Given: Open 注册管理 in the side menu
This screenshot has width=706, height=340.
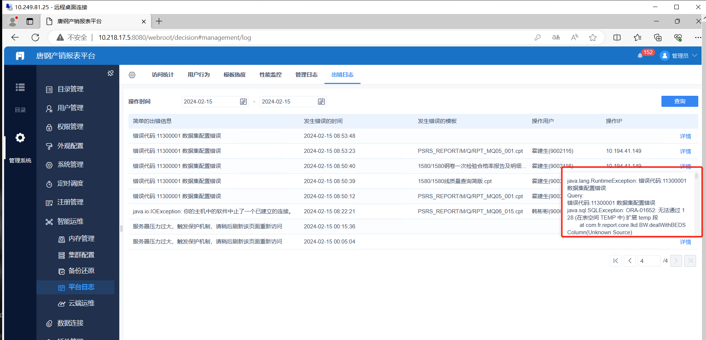Looking at the screenshot, I should pos(70,202).
